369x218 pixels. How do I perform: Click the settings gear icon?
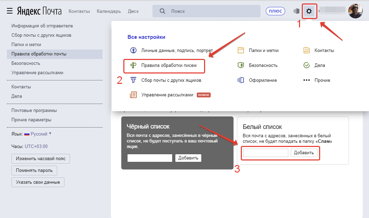tap(309, 11)
